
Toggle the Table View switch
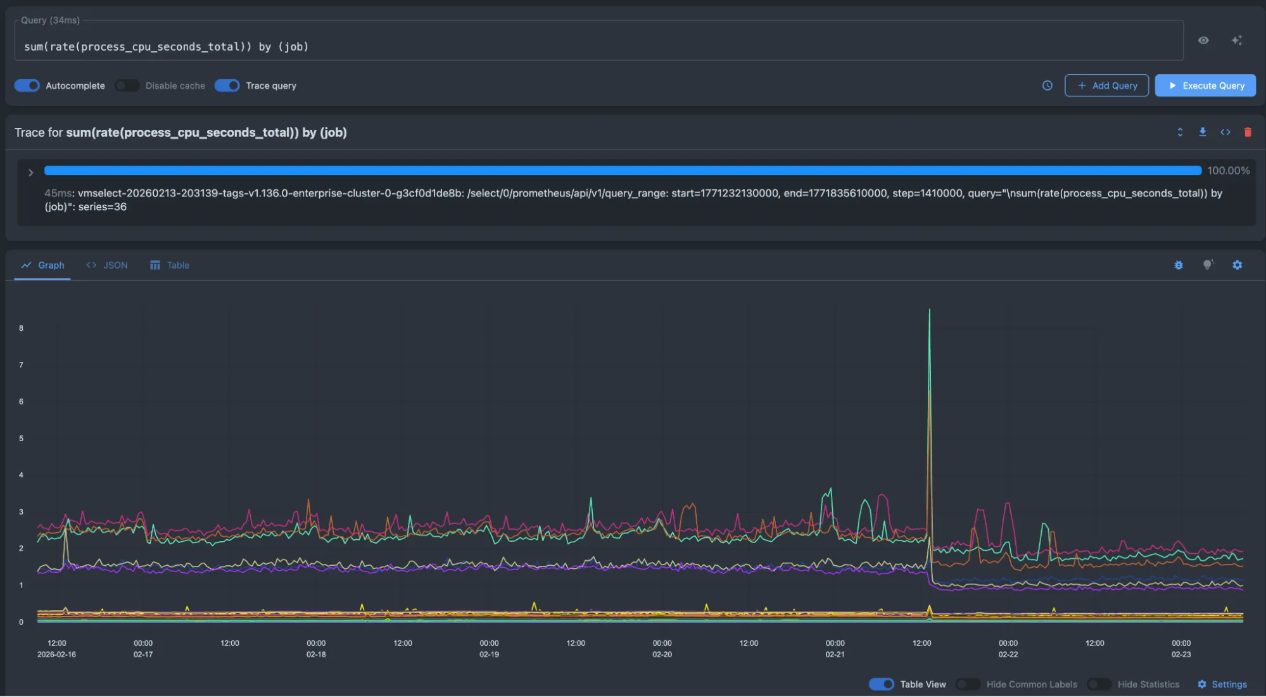coord(881,684)
